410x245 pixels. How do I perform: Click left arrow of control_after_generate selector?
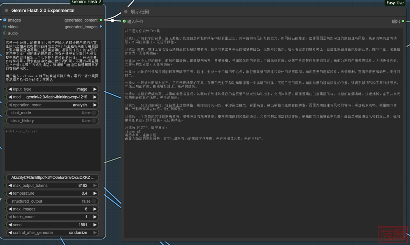coord(10,233)
